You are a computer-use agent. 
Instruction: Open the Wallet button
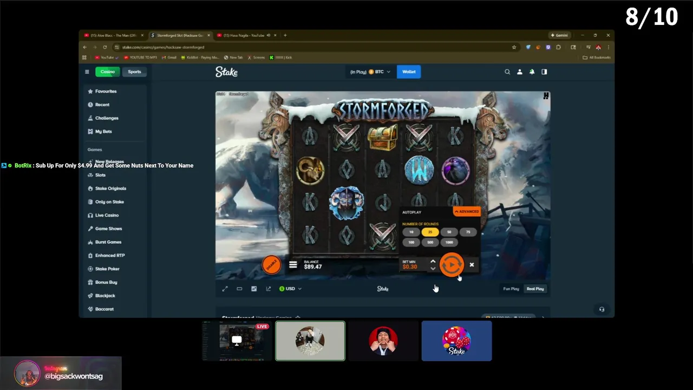point(409,71)
